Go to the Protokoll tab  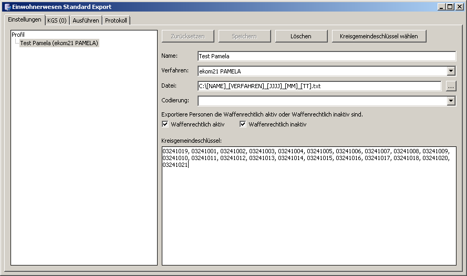click(x=116, y=20)
